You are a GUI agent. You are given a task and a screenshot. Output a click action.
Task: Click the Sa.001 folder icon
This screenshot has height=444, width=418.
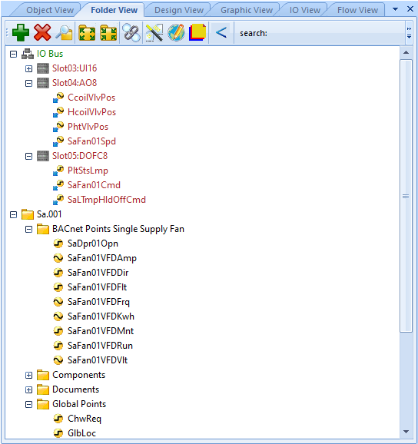(x=28, y=214)
